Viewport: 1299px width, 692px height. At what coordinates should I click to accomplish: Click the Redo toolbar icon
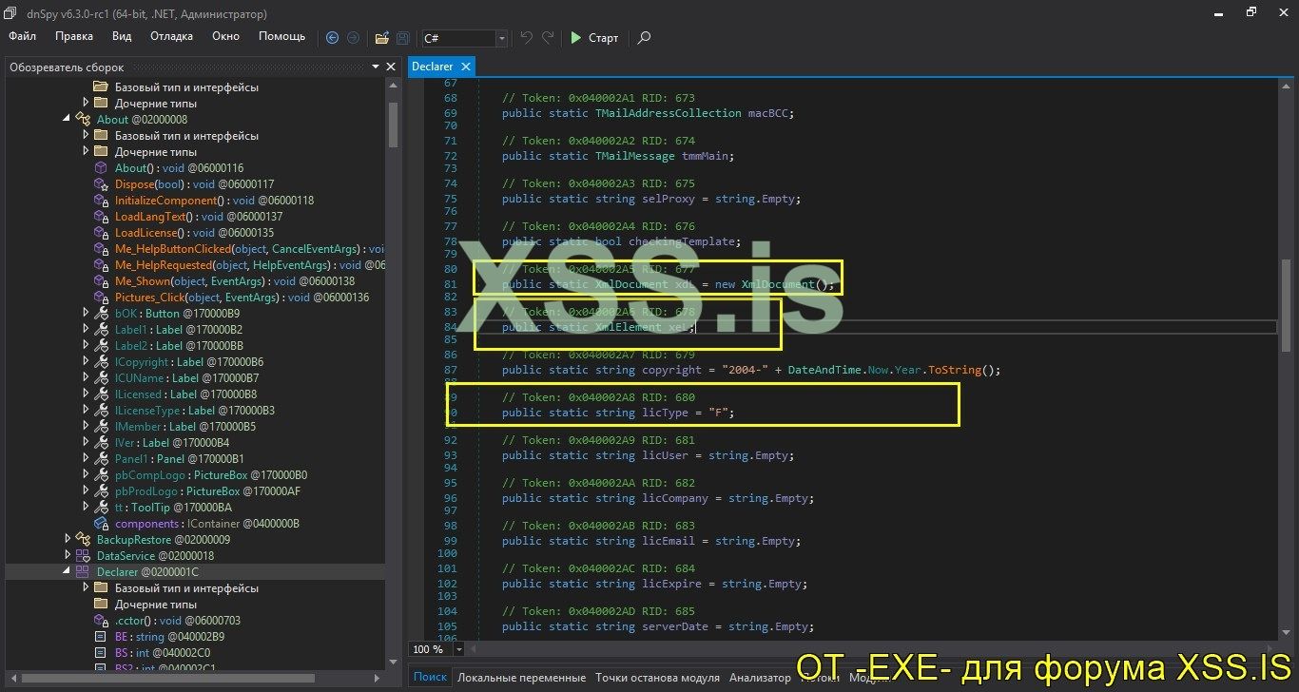[x=548, y=38]
